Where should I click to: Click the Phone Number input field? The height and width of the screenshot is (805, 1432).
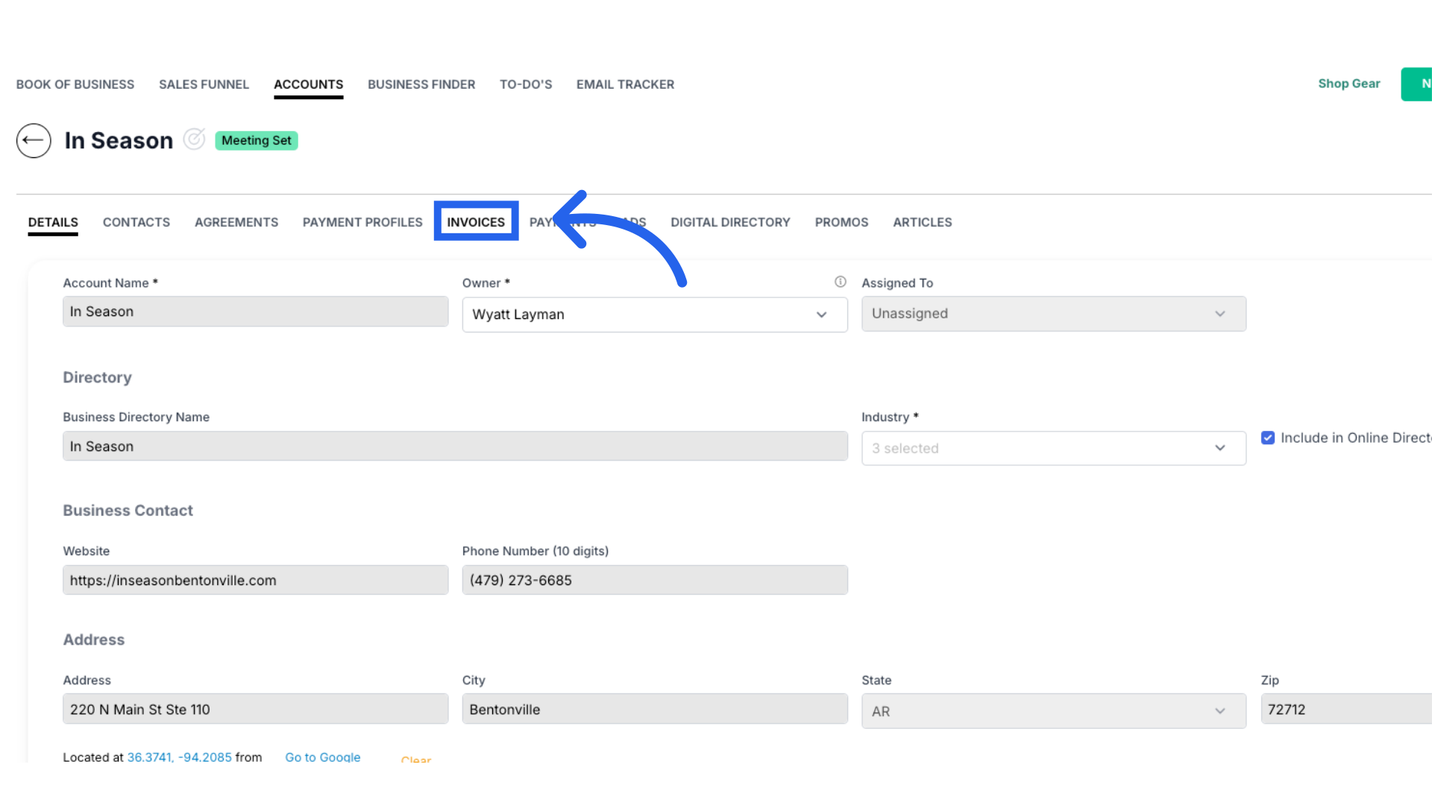click(655, 580)
